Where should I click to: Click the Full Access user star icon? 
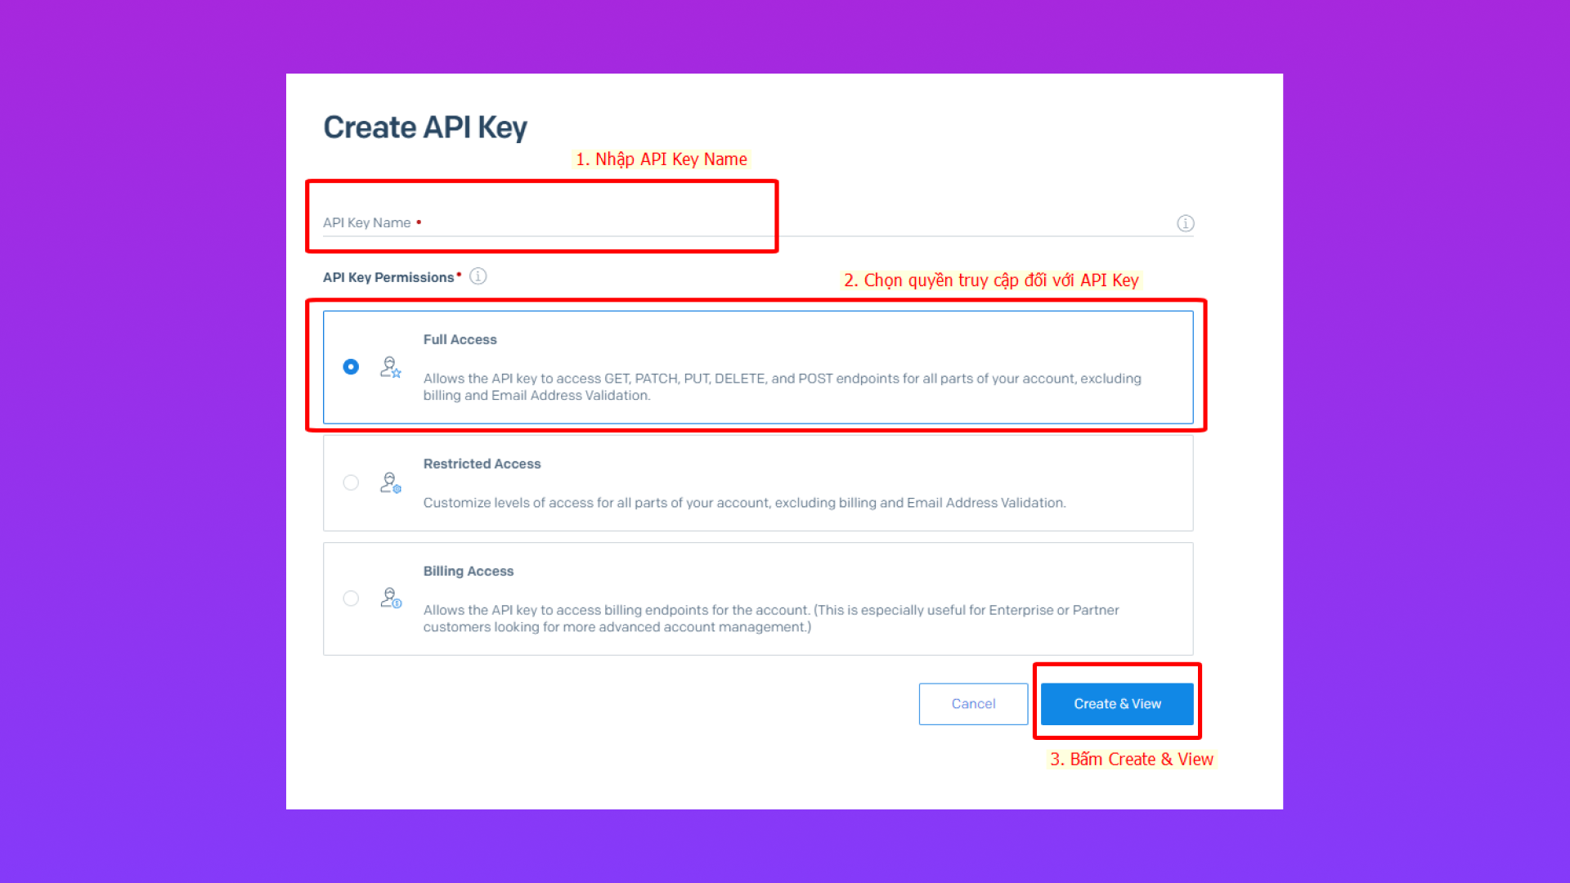click(x=390, y=367)
